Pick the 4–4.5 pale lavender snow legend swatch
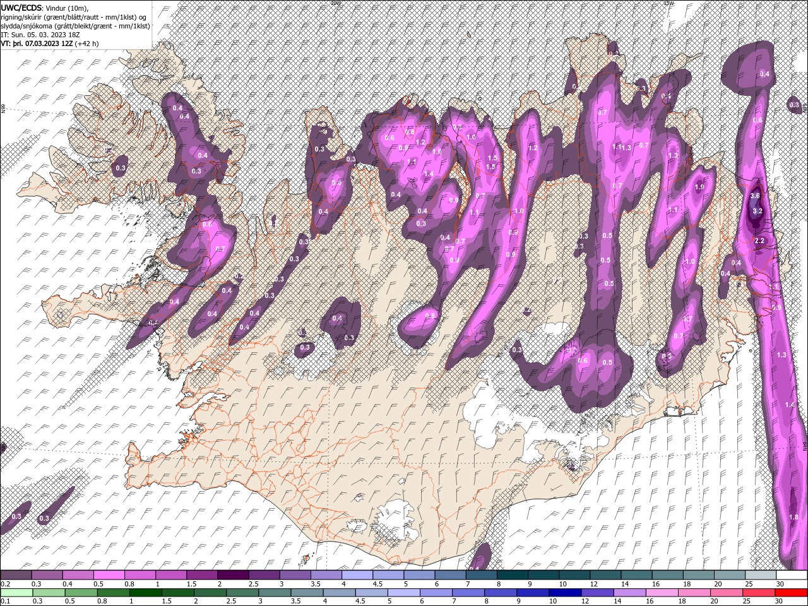The height and width of the screenshot is (606, 808). (357, 575)
